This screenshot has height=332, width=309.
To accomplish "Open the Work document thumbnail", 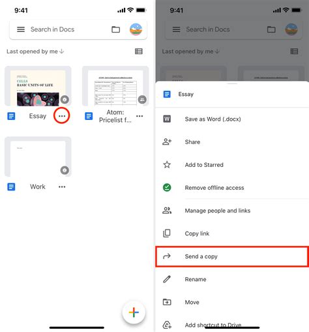I will coord(38,157).
